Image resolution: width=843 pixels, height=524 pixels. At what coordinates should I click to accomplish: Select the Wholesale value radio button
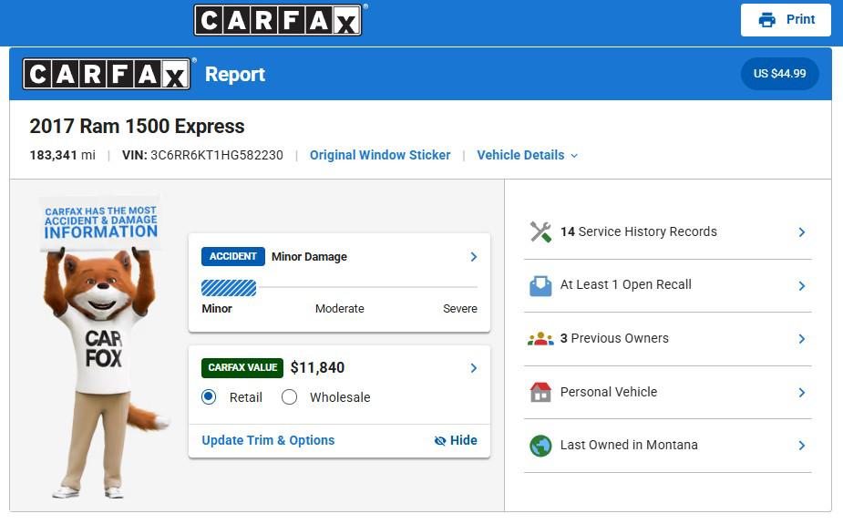click(x=289, y=397)
